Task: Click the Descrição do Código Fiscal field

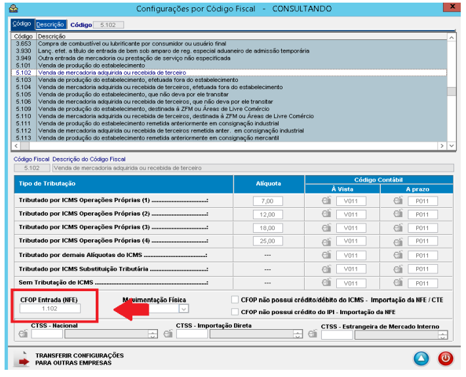Action: (253, 168)
